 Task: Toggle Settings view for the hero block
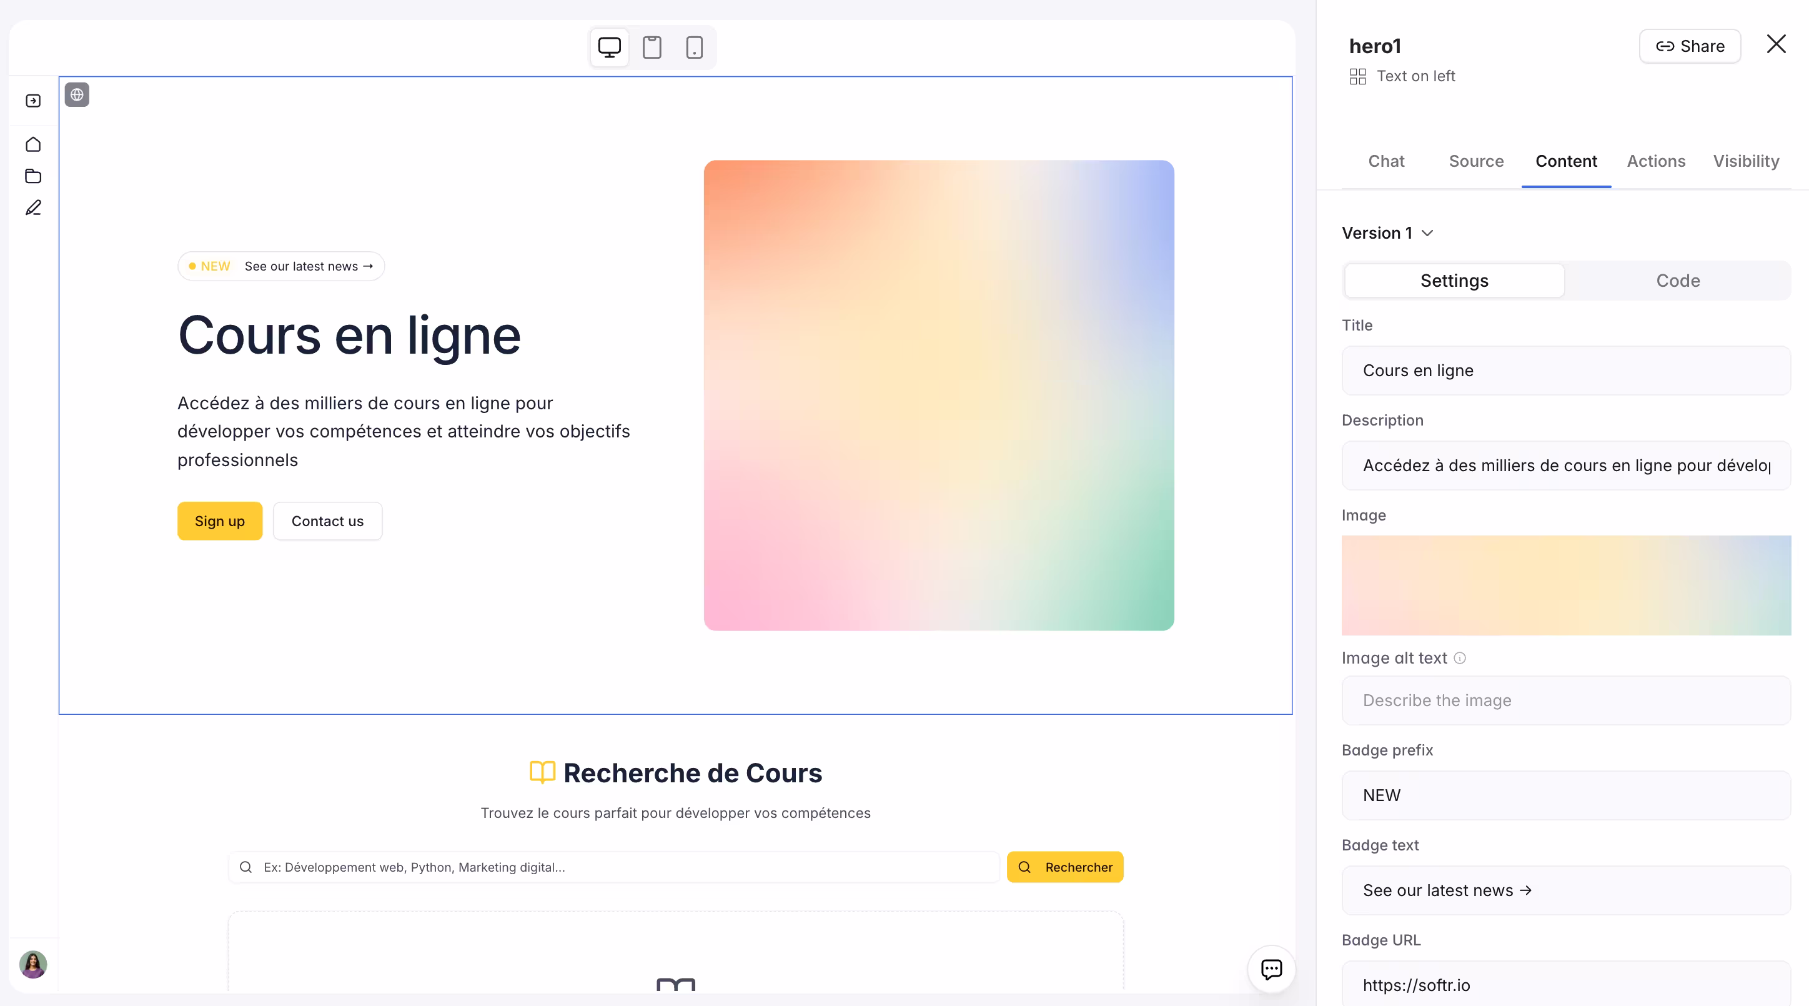coord(1454,281)
